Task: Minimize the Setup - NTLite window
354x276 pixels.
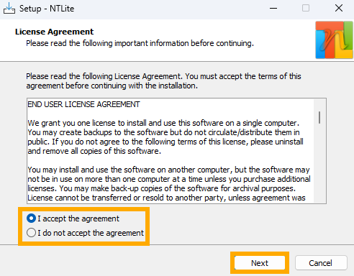Action: click(273, 9)
